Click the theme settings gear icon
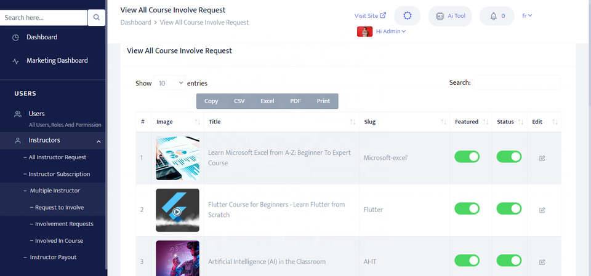The image size is (591, 276). click(407, 16)
